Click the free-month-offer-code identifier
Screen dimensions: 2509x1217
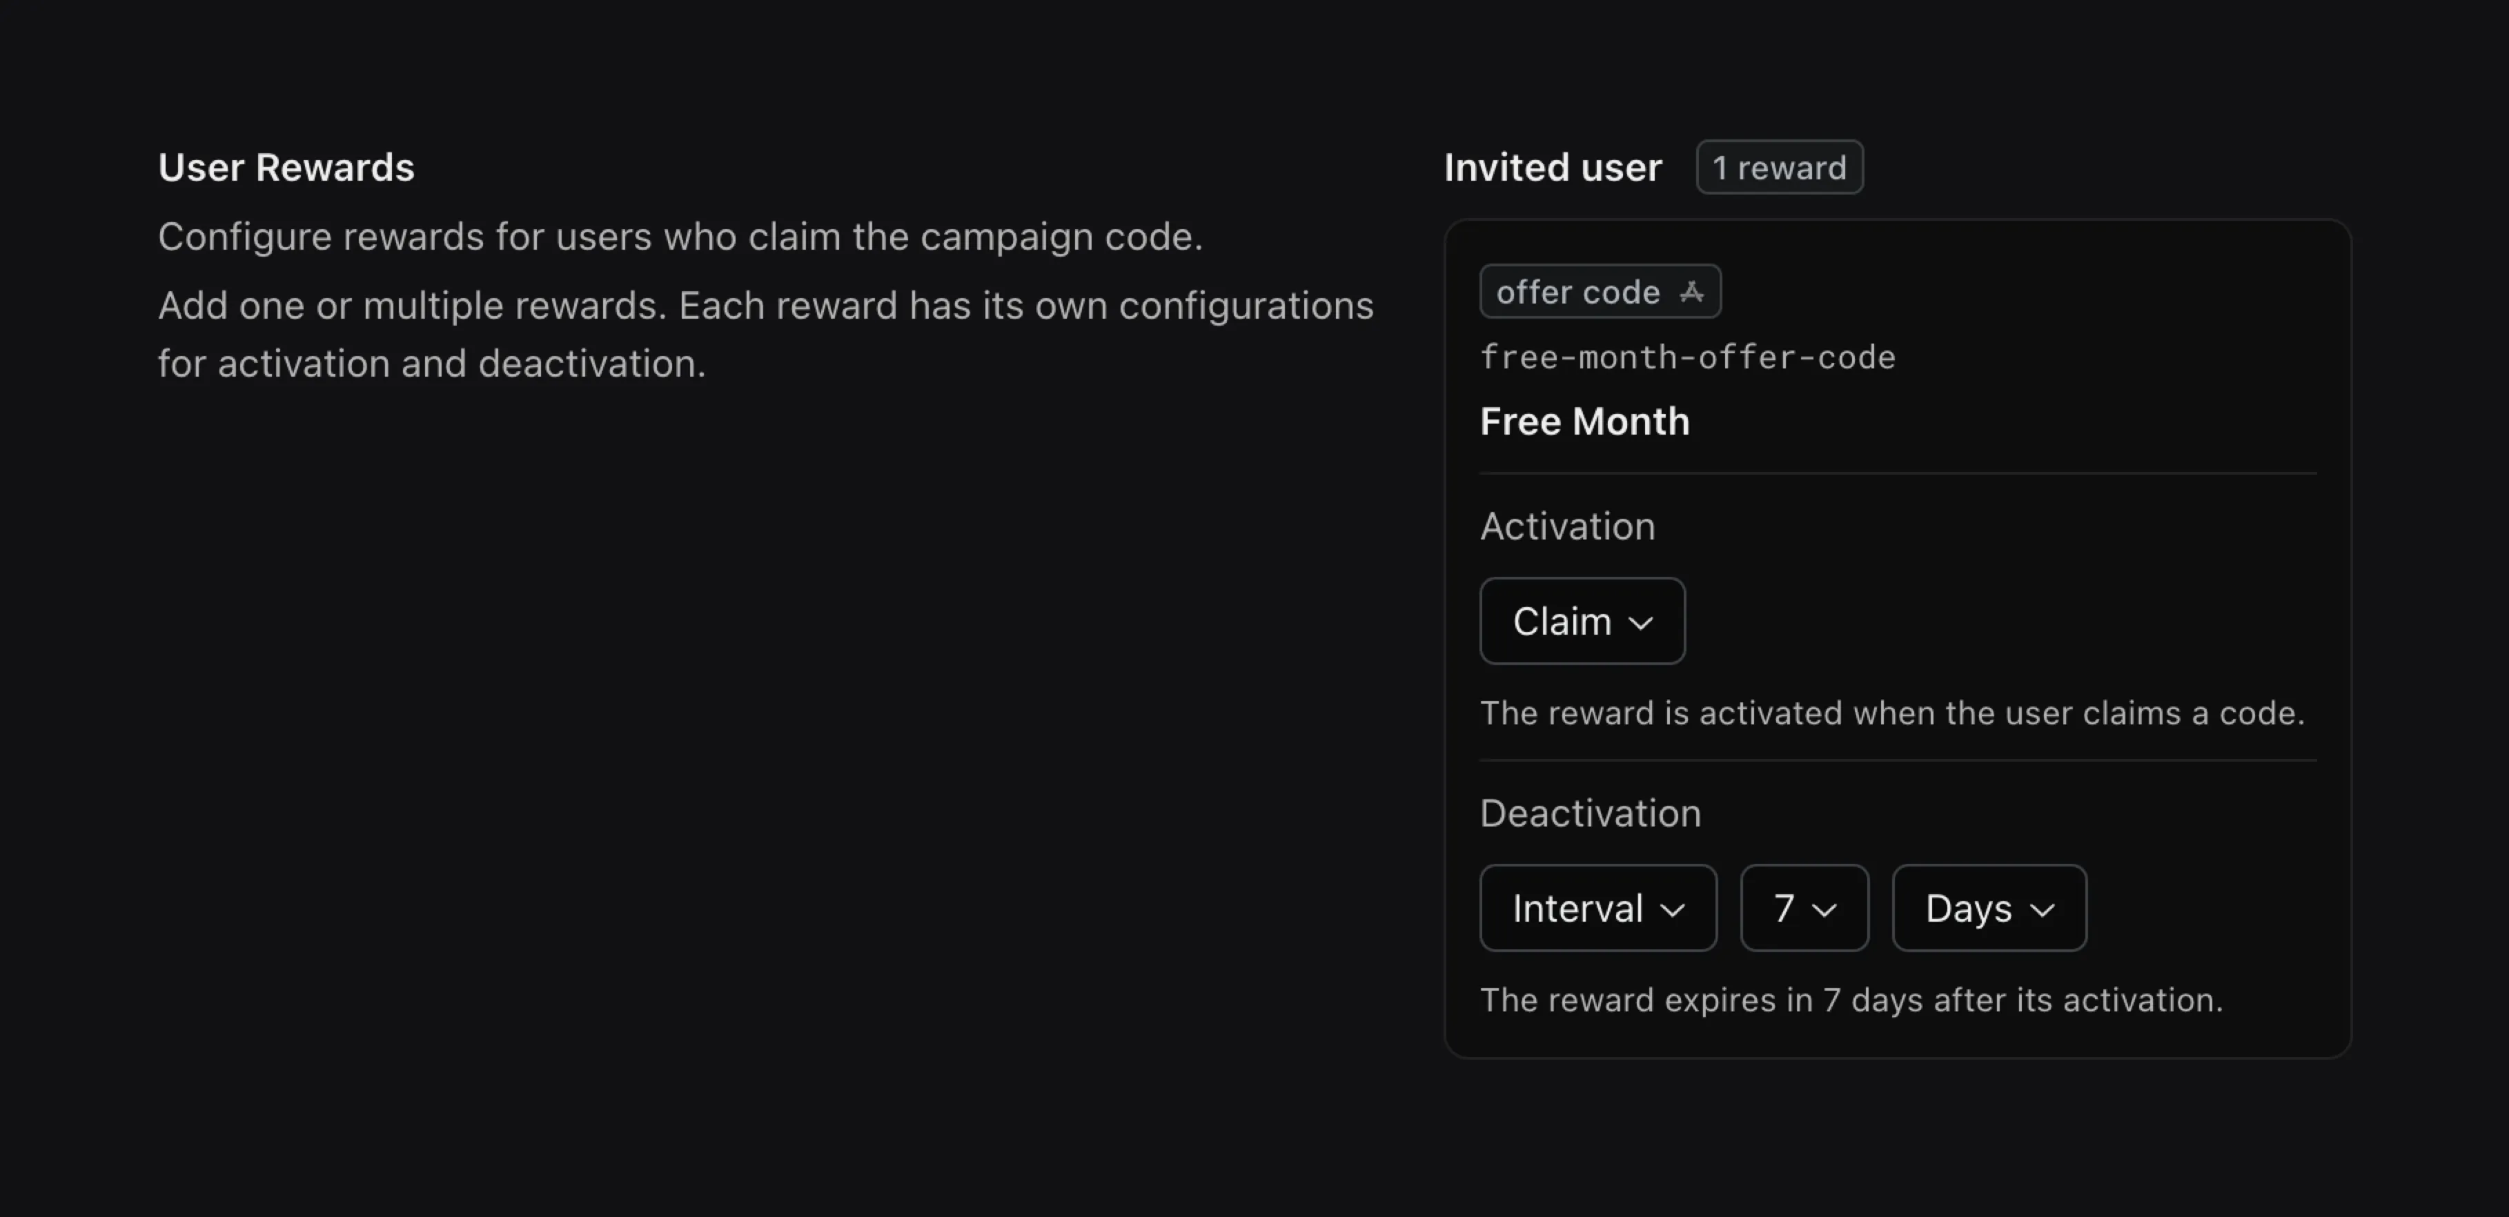click(1687, 356)
